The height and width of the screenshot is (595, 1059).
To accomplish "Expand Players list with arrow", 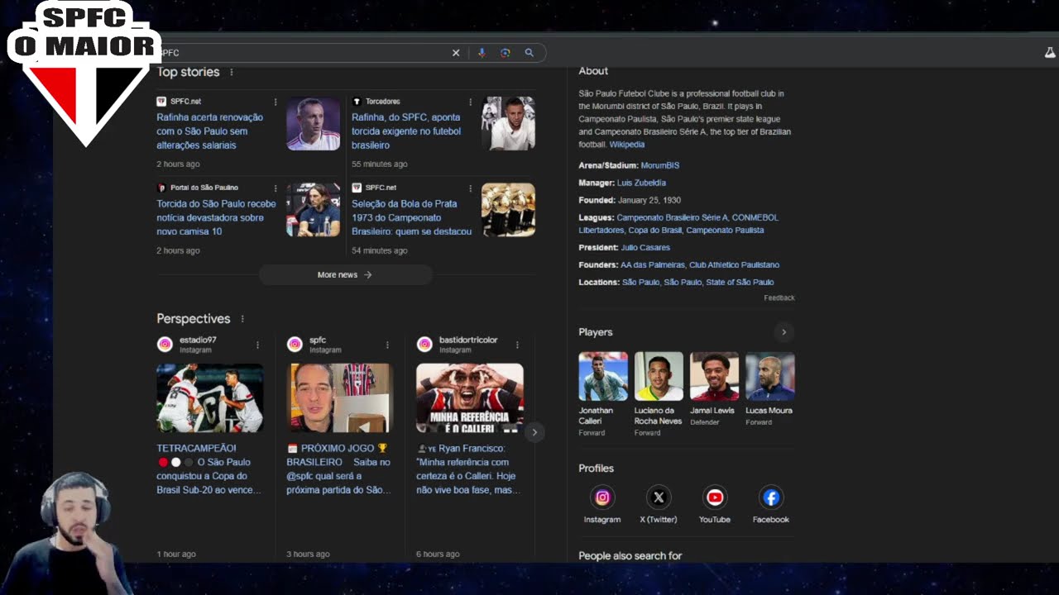I will (783, 332).
